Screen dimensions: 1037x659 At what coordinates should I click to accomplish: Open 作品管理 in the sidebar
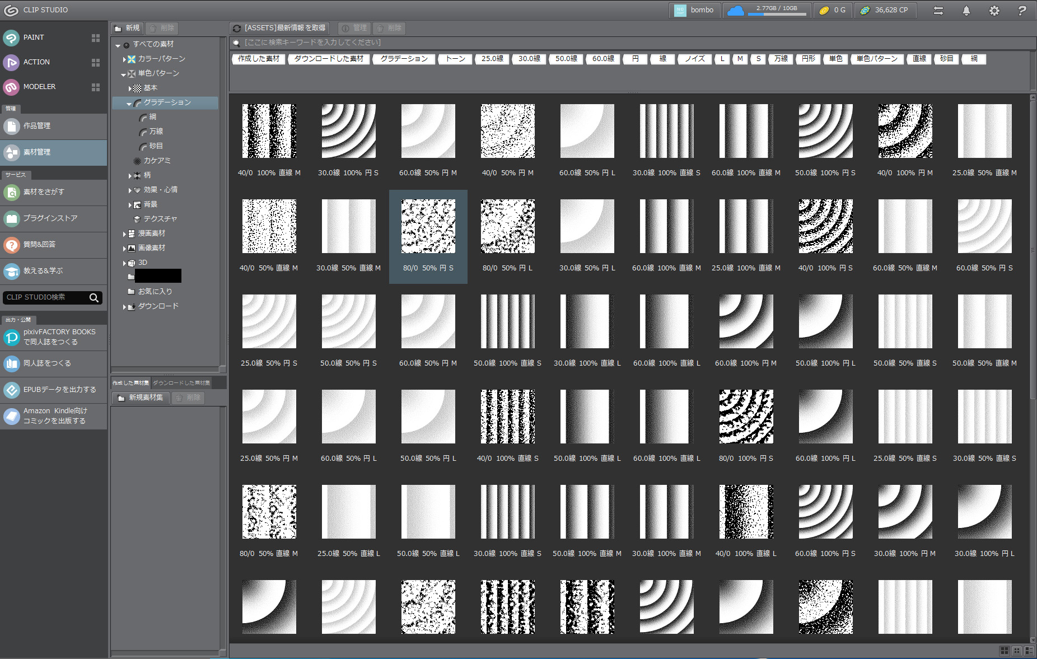(36, 126)
